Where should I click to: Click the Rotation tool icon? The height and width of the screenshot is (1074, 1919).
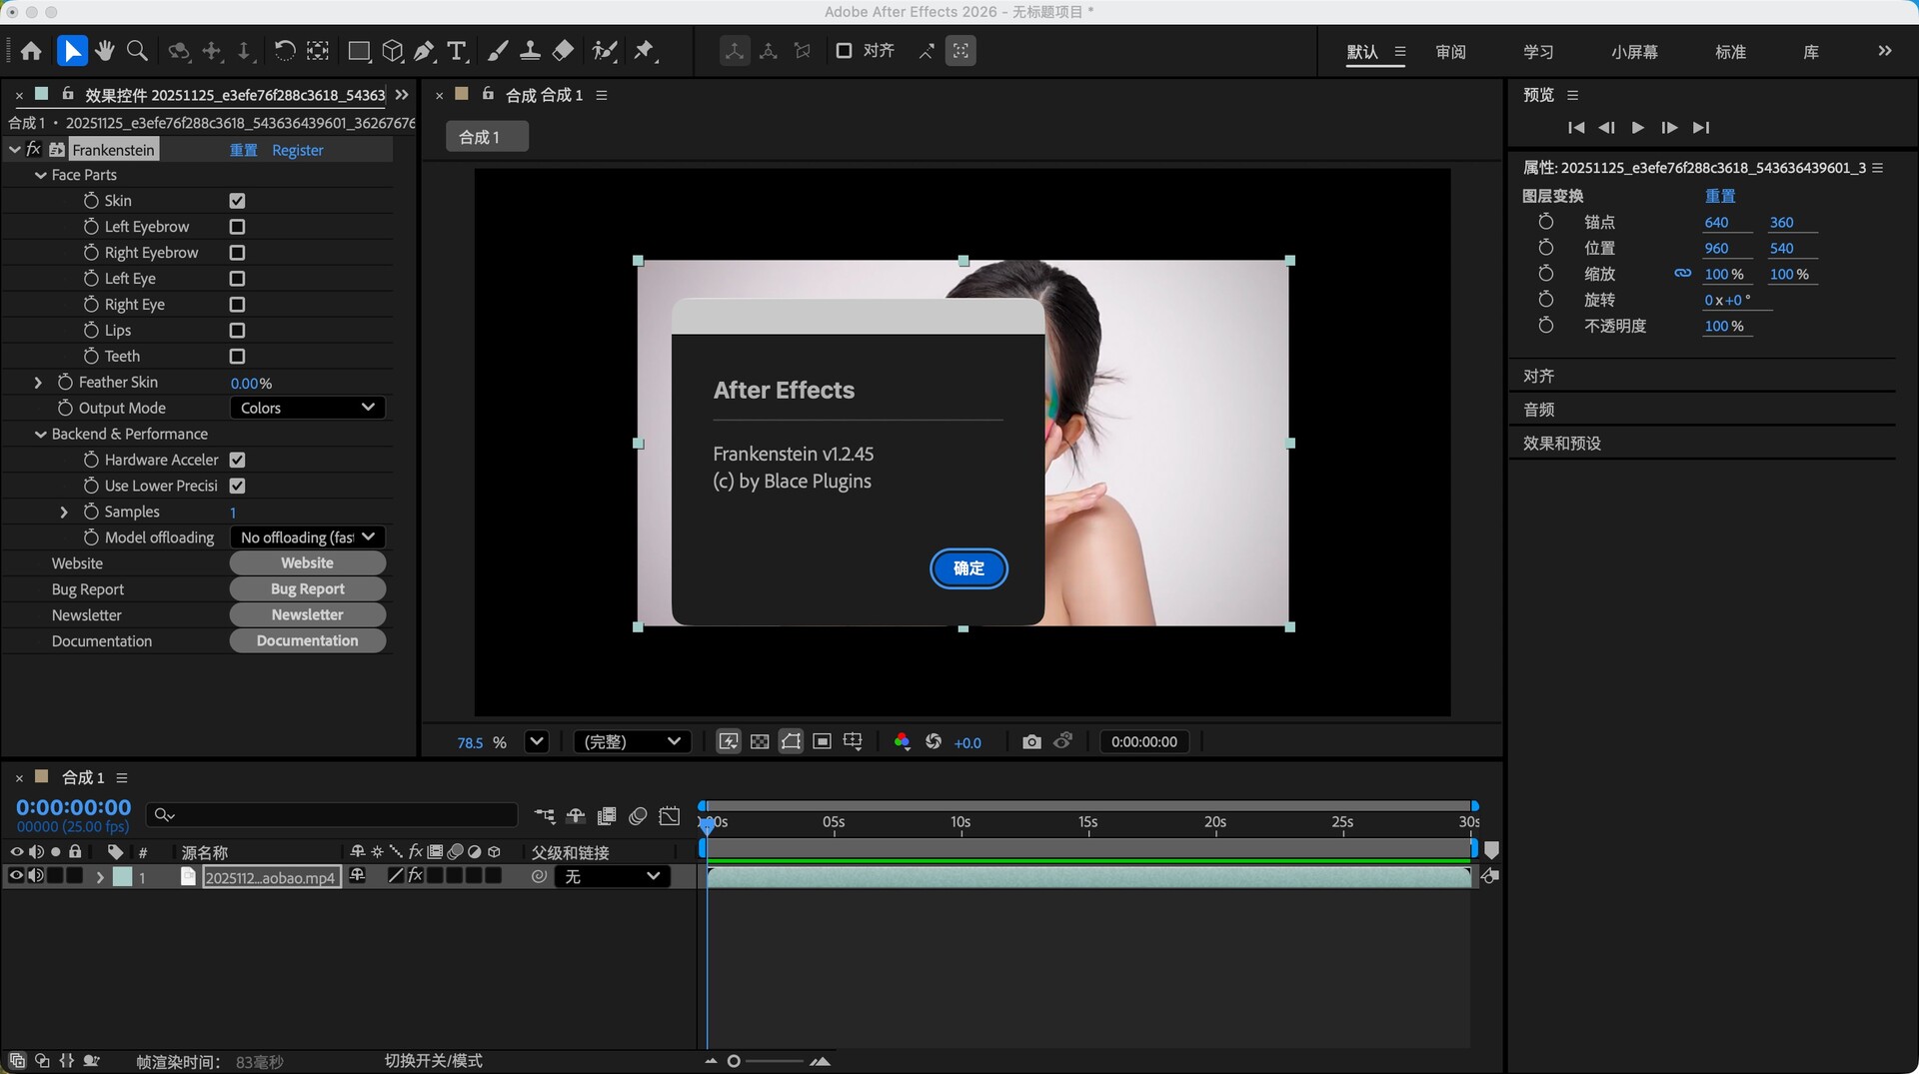tap(284, 51)
